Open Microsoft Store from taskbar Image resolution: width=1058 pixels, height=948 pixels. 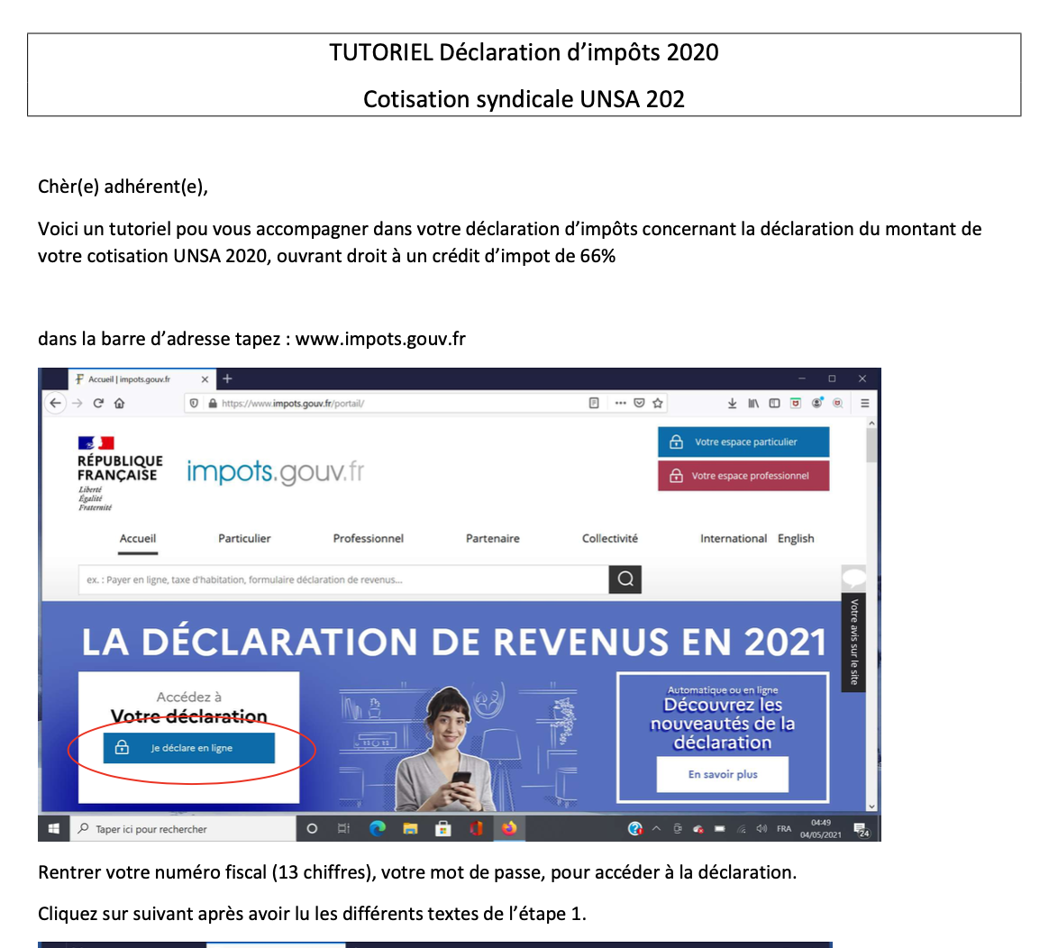tap(443, 828)
